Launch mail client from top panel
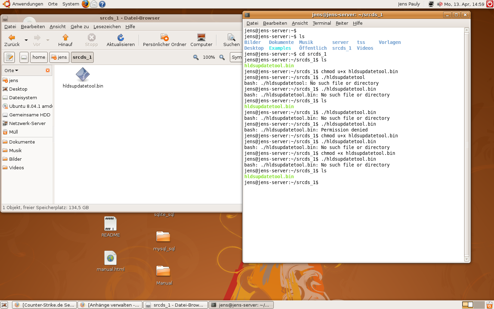The width and height of the screenshot is (494, 309). pyautogui.click(x=94, y=4)
